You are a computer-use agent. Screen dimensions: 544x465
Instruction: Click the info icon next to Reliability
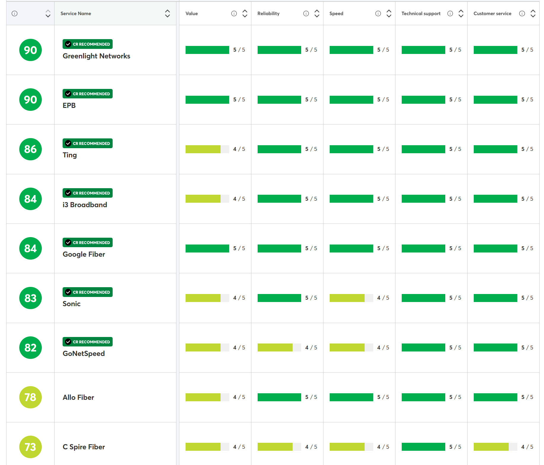[306, 14]
